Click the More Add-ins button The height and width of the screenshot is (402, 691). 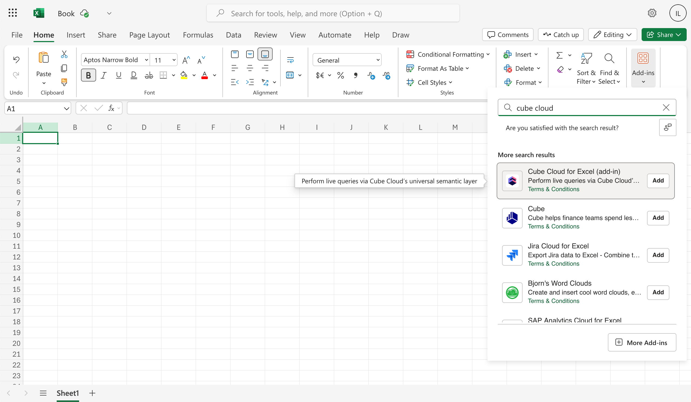(x=642, y=342)
